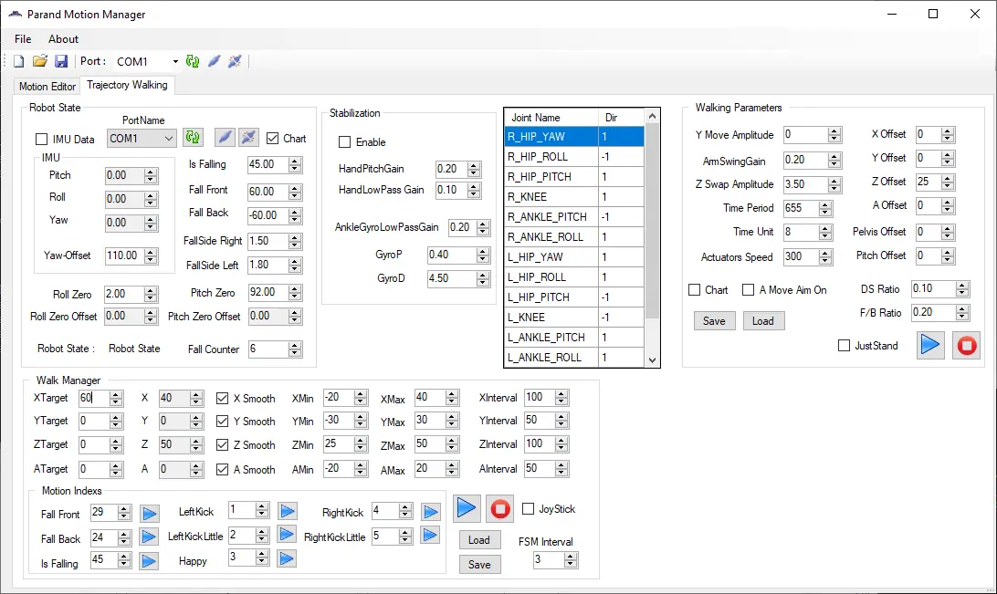
Task: Click the toolbar disconnect plug icon
Action: 235,61
